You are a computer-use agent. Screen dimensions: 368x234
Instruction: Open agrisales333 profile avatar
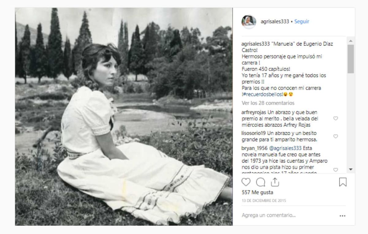click(249, 22)
